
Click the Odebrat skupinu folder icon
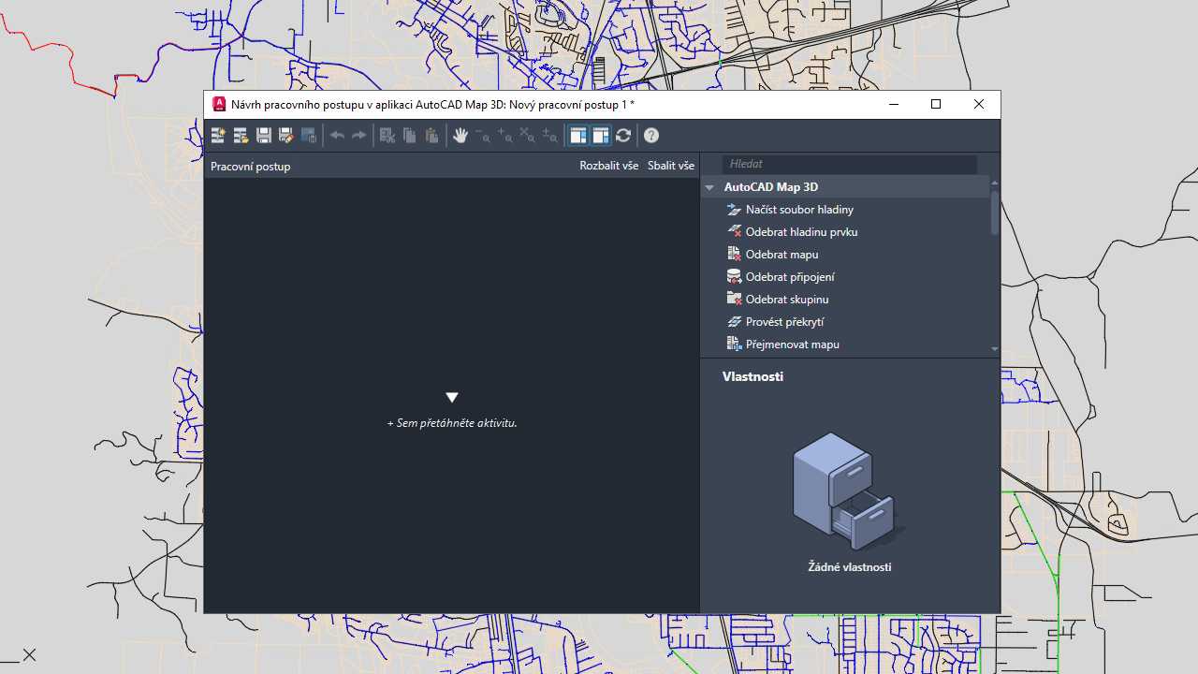click(x=734, y=300)
